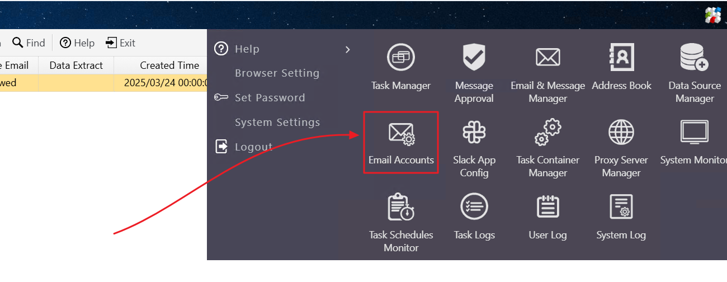Click Logout in the side menu

point(253,147)
